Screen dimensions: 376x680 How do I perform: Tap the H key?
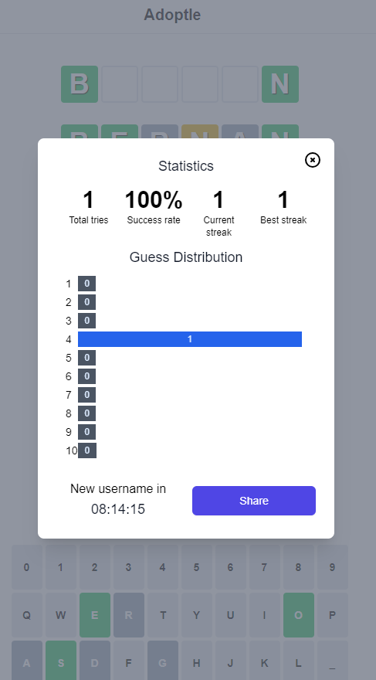[197, 661]
